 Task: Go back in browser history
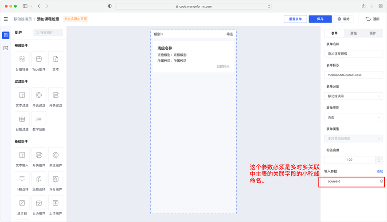[39, 6]
